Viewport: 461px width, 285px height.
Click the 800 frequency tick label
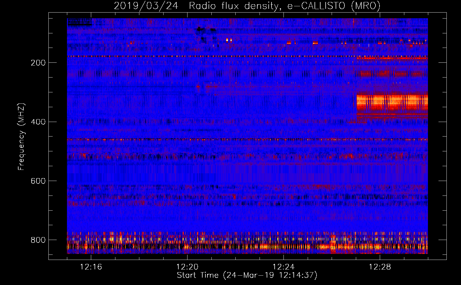38,240
